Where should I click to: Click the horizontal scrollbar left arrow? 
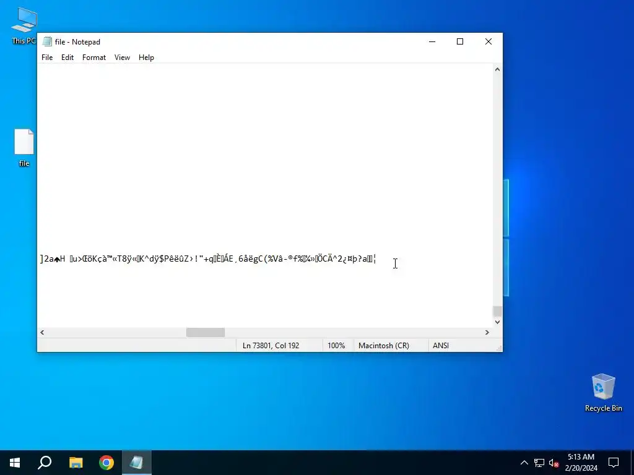coord(42,332)
